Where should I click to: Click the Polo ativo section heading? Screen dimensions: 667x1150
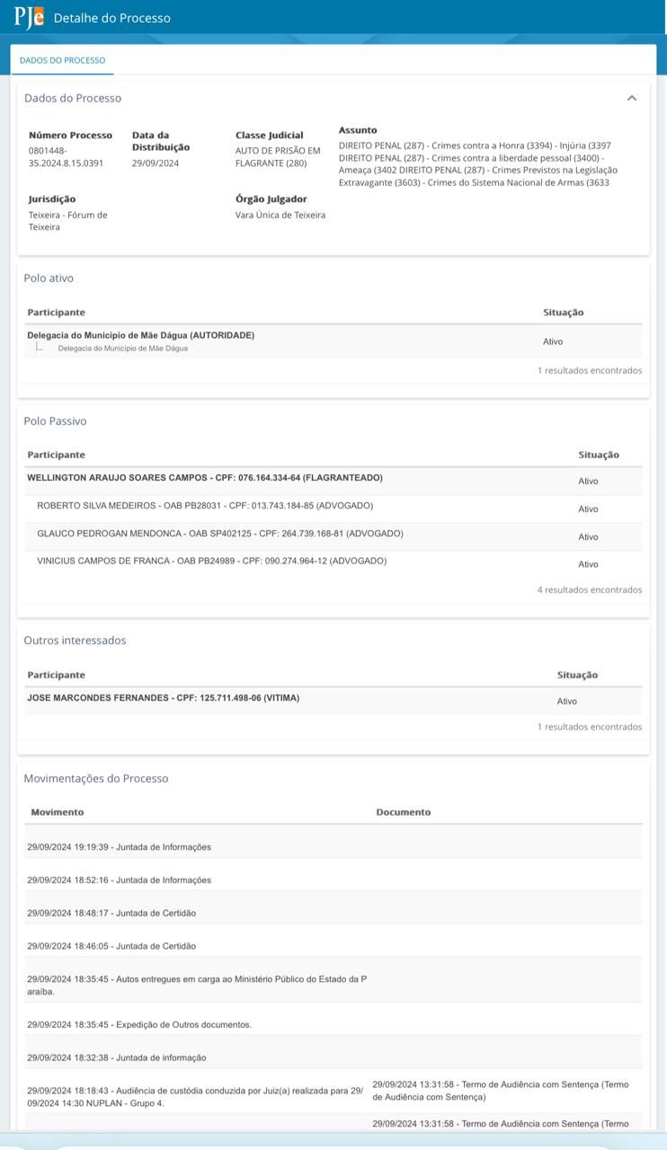click(x=49, y=279)
